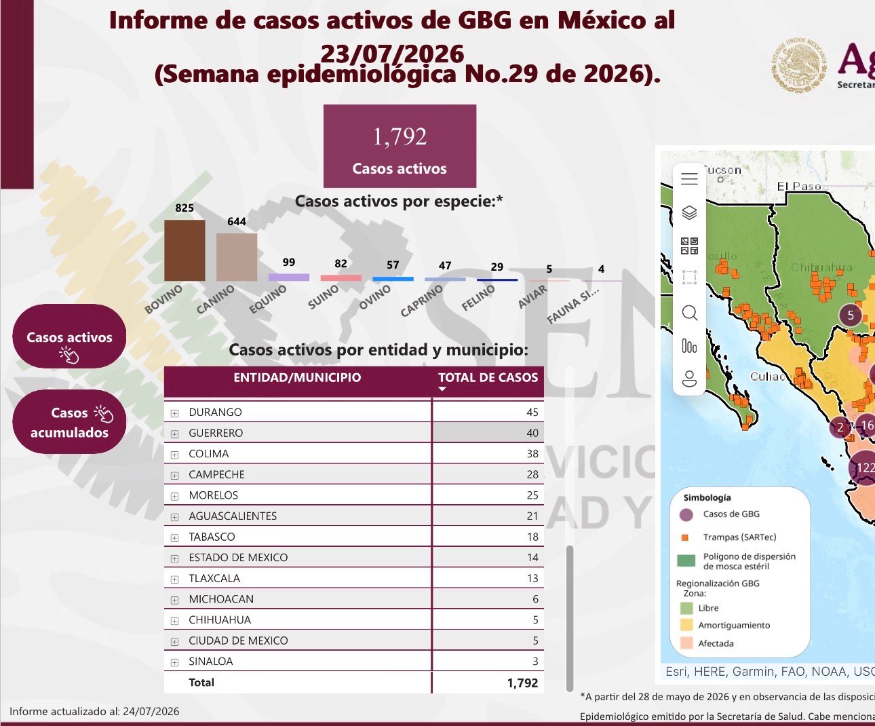The width and height of the screenshot is (875, 726).
Task: Expand the TABASCO row
Action: (174, 537)
